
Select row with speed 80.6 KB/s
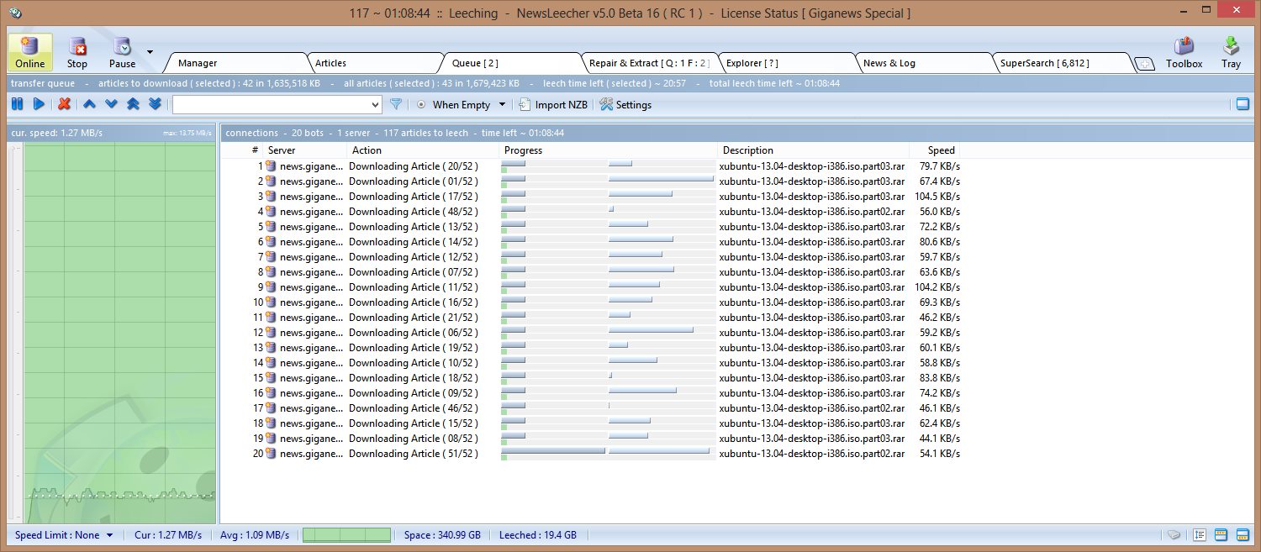coord(591,242)
